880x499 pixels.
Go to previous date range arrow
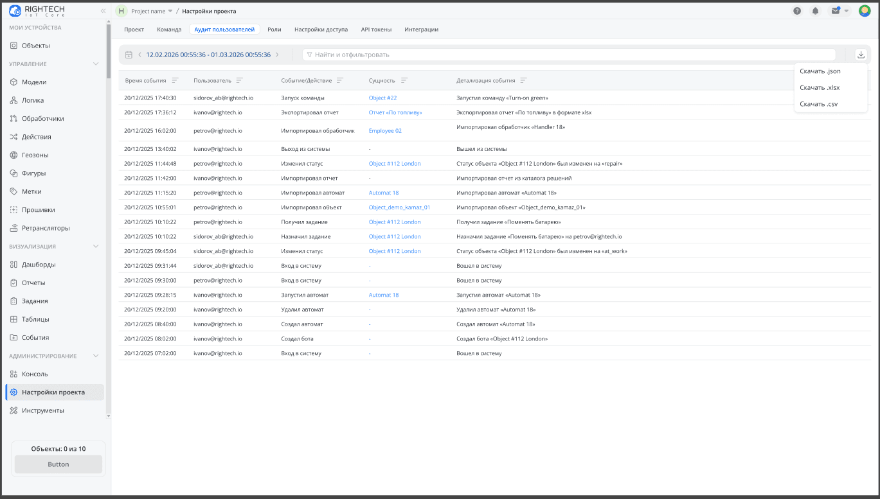click(139, 55)
